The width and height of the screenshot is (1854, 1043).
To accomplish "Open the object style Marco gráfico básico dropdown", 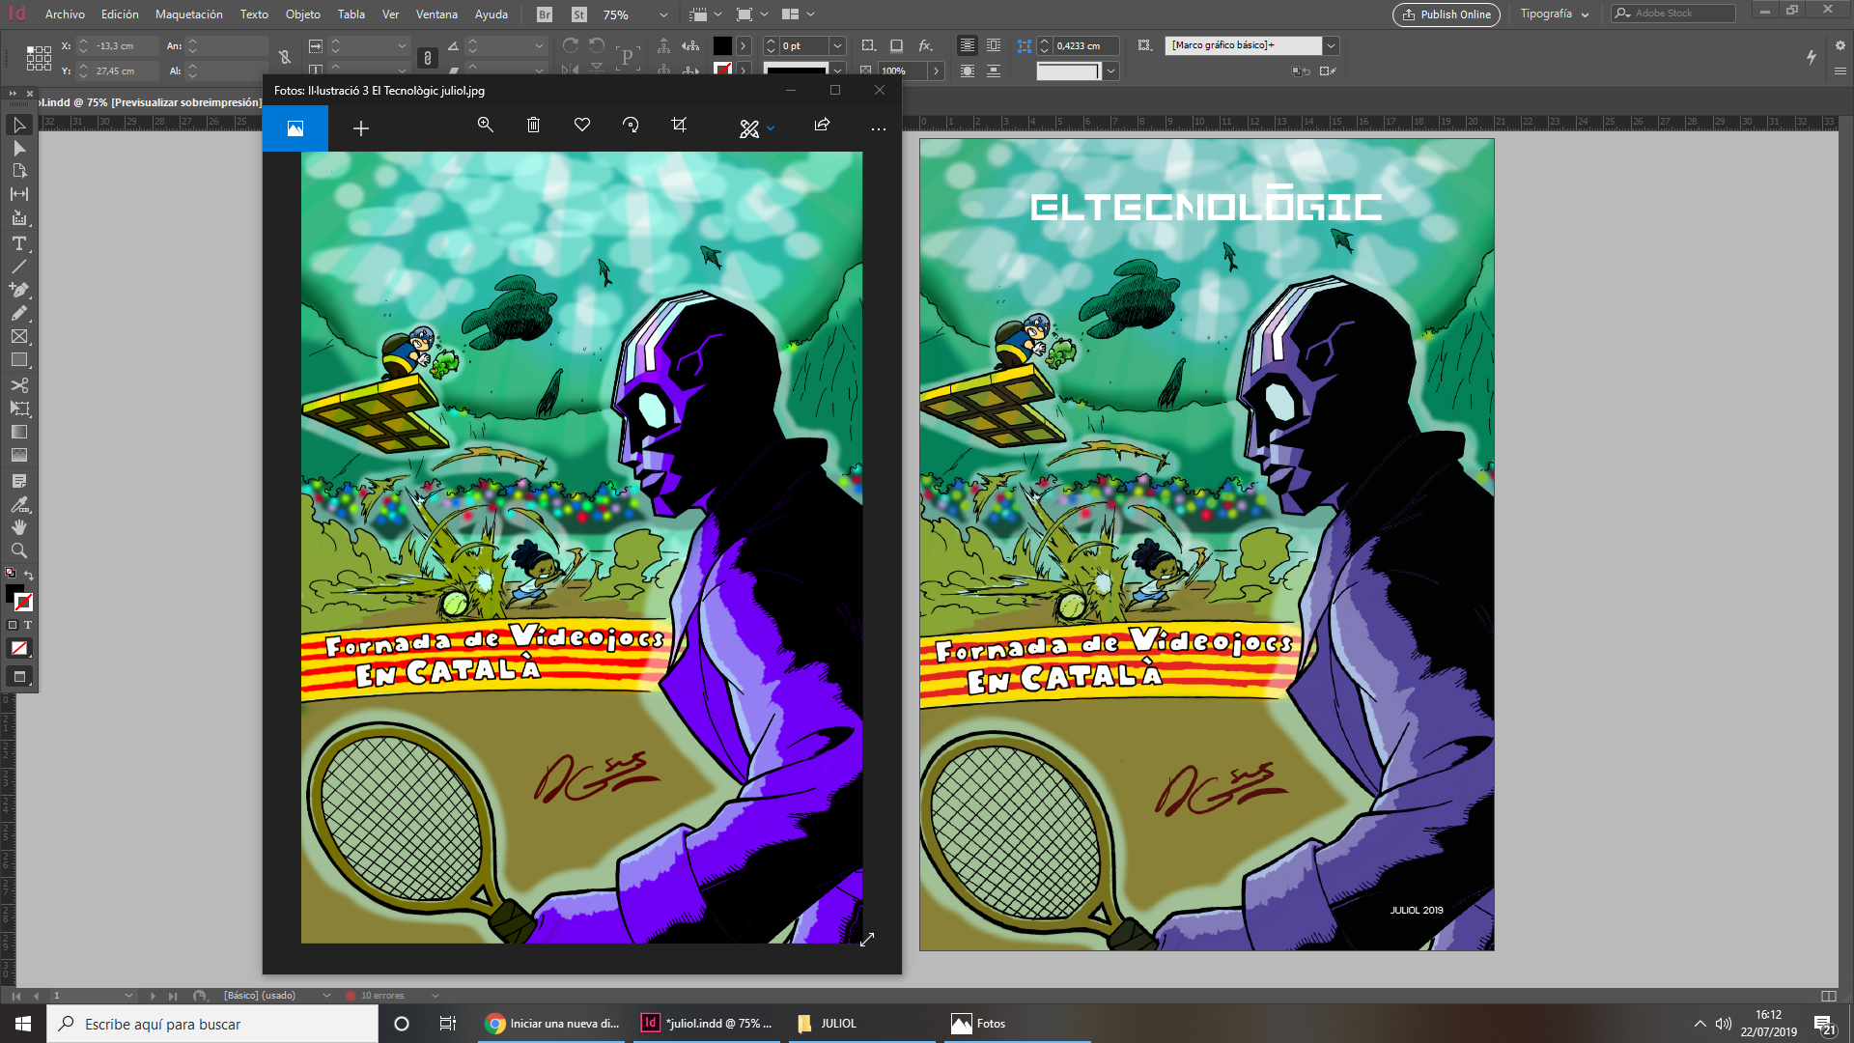I will tap(1331, 45).
